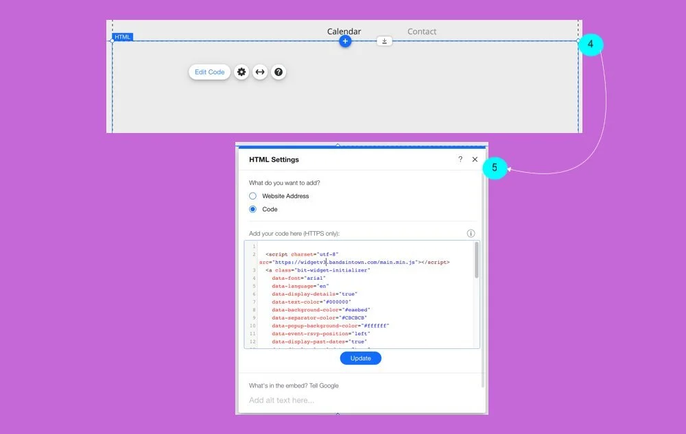Select the Website Address radio option
Image resolution: width=686 pixels, height=434 pixels.
253,196
